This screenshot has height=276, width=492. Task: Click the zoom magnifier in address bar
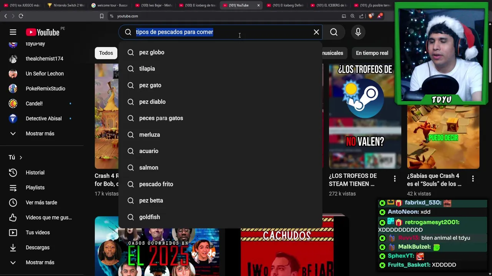(352, 16)
